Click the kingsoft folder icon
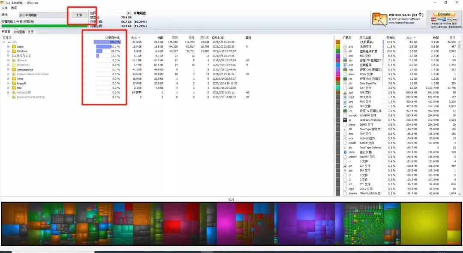 click(x=14, y=83)
